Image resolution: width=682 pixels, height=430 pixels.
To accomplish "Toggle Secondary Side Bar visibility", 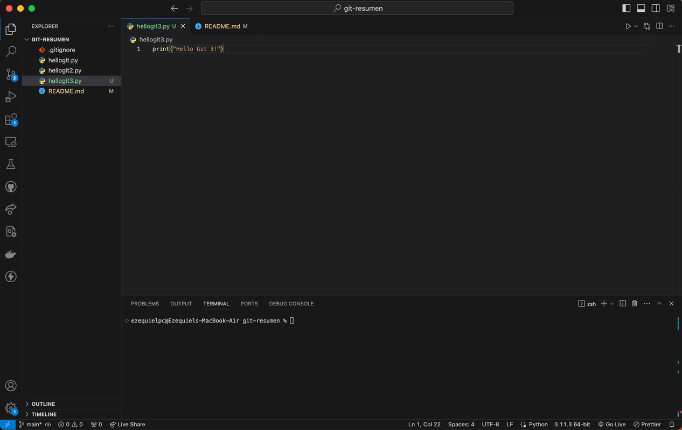I will (x=656, y=8).
